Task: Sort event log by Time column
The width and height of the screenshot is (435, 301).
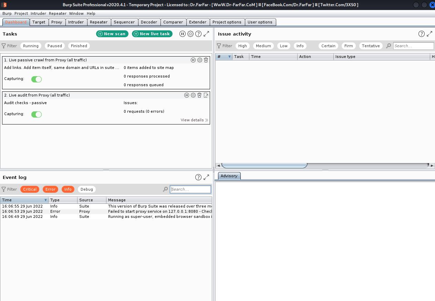Action: click(x=24, y=200)
